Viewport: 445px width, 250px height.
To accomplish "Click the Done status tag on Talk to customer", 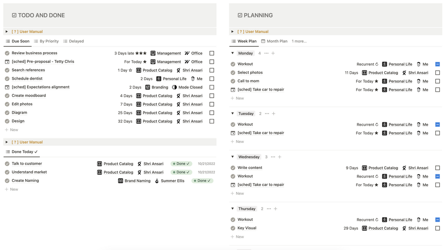I will pos(181,164).
